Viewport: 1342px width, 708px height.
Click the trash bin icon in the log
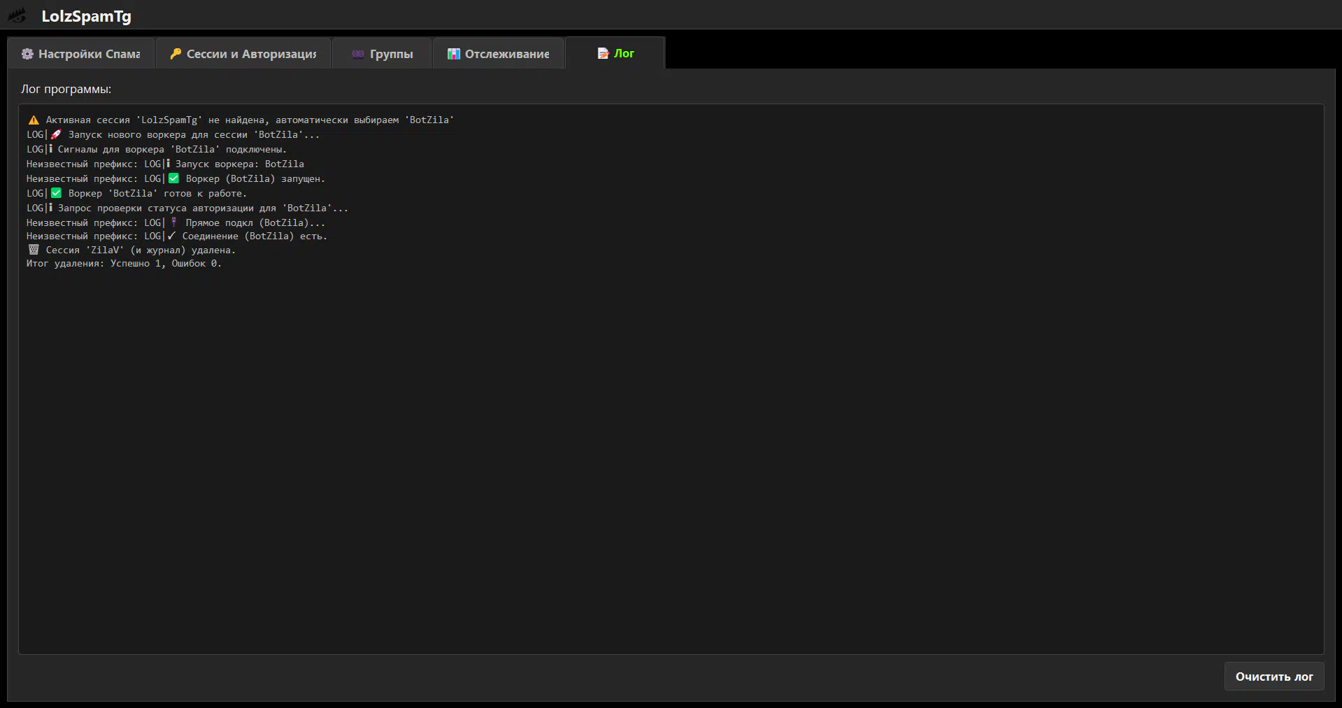34,250
